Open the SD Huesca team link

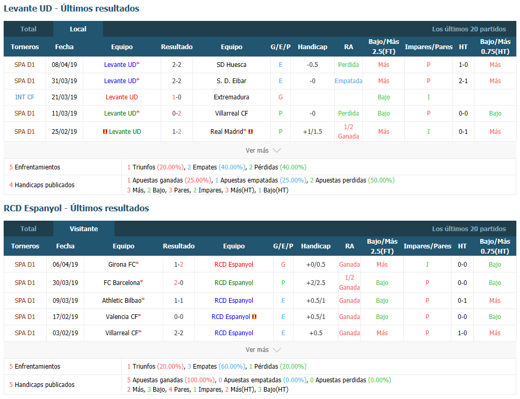[x=231, y=65]
